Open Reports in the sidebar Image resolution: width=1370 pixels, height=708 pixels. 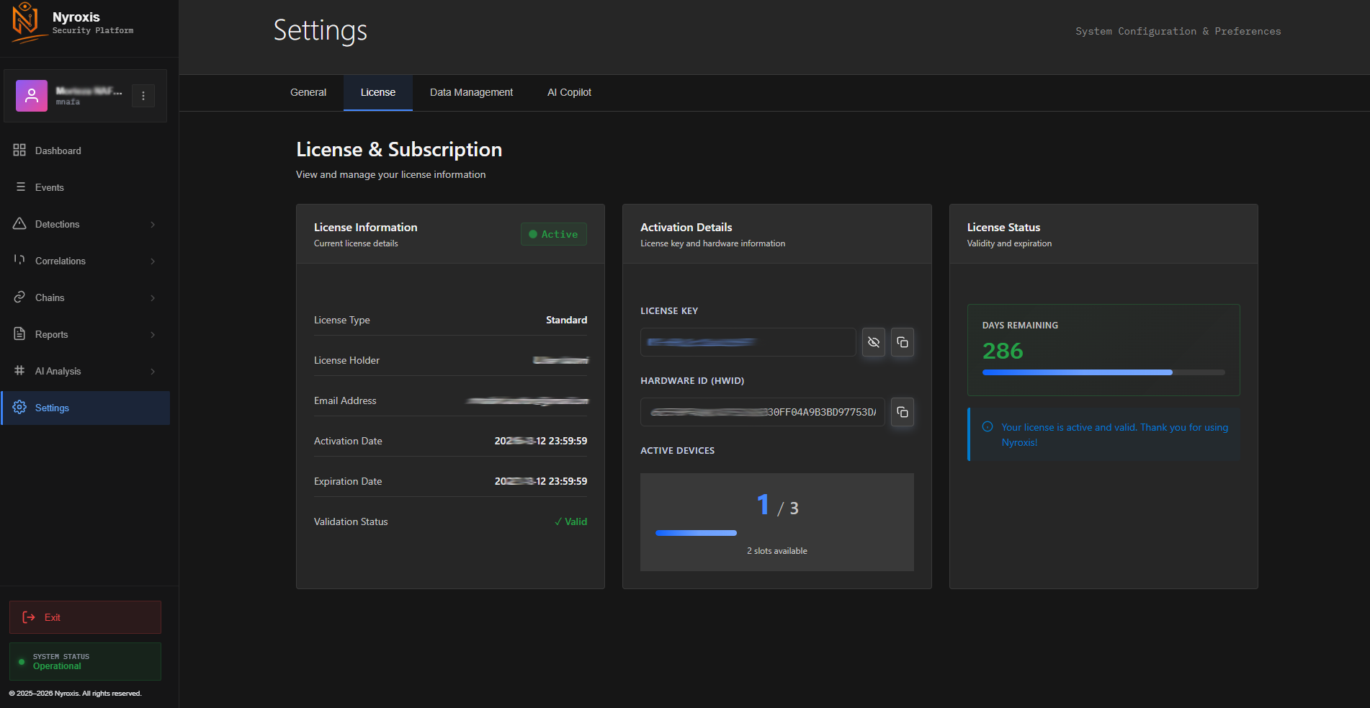point(85,334)
